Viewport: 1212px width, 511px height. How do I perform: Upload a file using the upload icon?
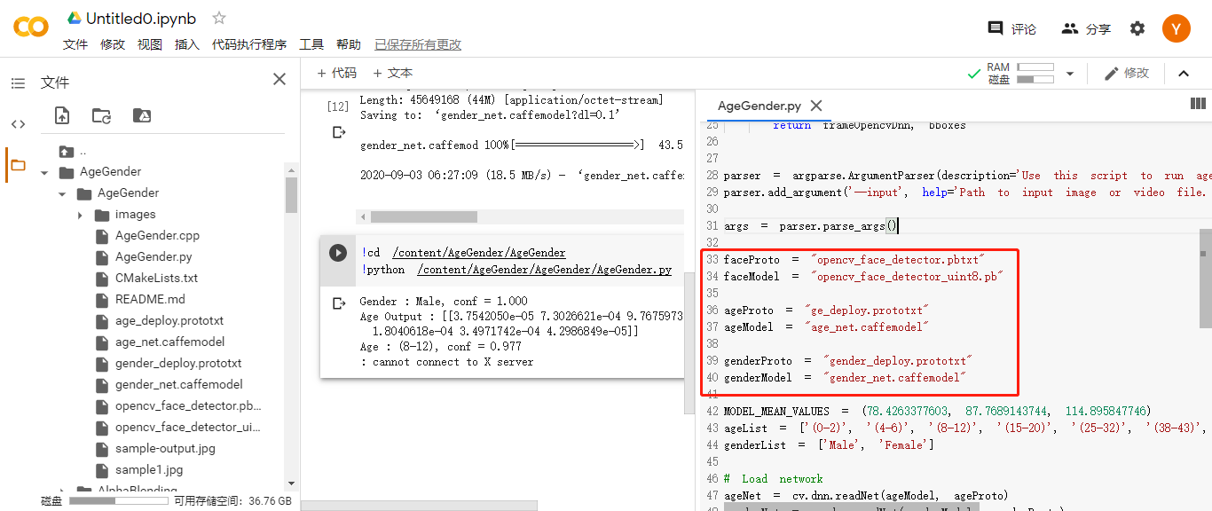61,116
